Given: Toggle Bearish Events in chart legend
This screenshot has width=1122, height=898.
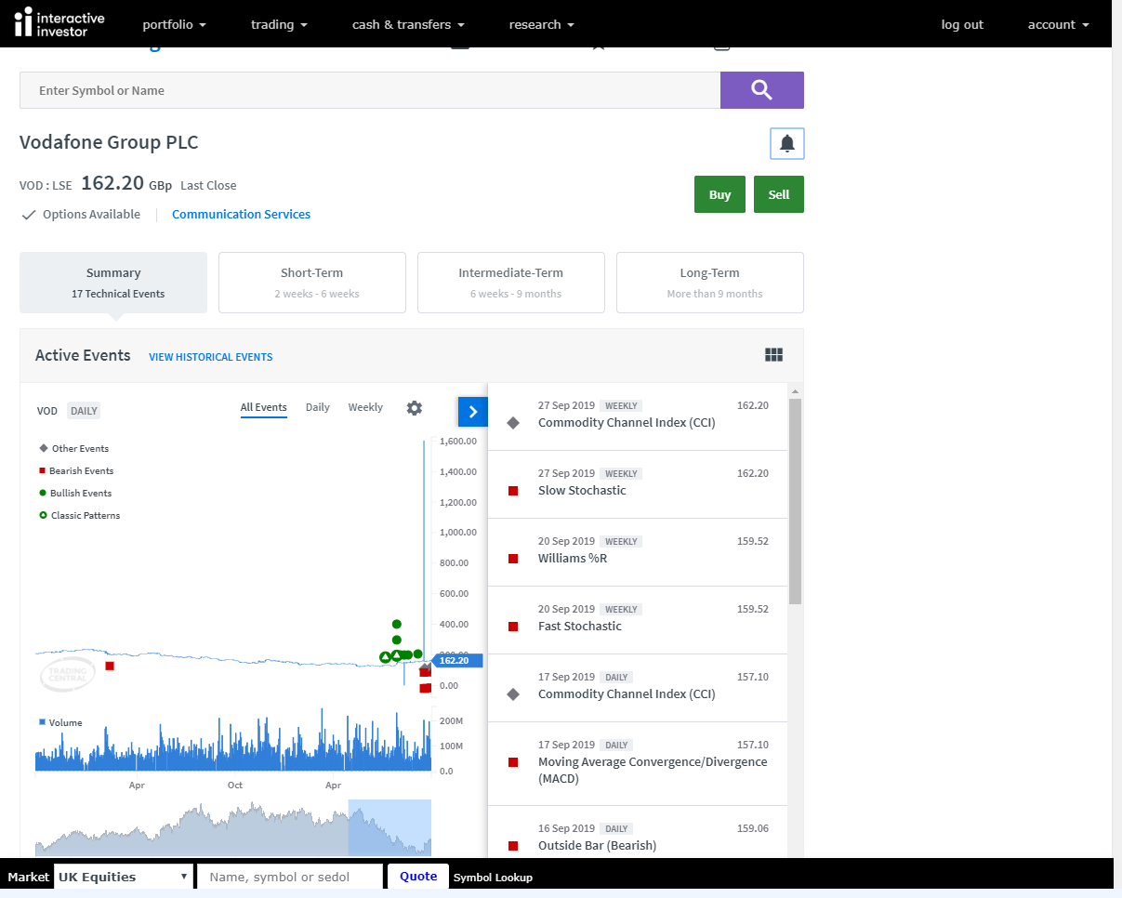Looking at the screenshot, I should [x=80, y=470].
